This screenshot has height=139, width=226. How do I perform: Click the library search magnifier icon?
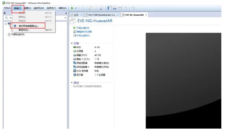[6, 18]
